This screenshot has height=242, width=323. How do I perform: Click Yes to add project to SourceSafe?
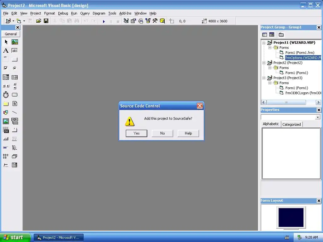click(x=137, y=133)
